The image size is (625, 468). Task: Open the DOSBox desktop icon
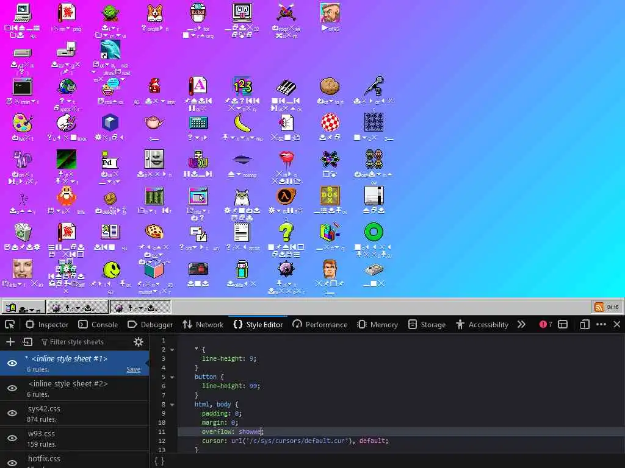click(x=330, y=196)
